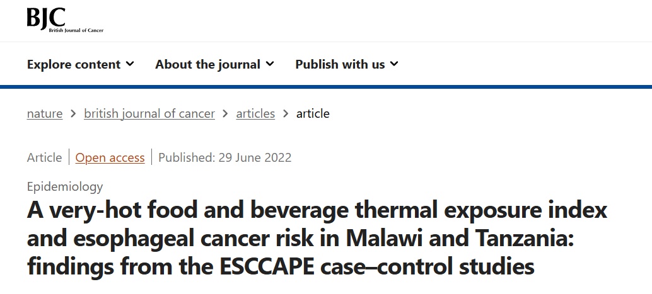The image size is (652, 294).
Task: Navigate to the articles breadcrumb link
Action: pos(255,114)
